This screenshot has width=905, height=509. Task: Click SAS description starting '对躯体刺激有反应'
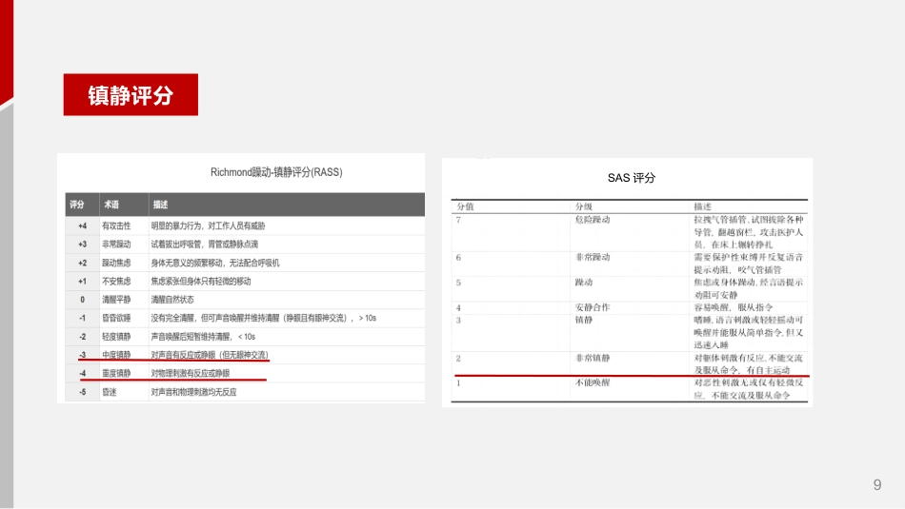click(749, 364)
